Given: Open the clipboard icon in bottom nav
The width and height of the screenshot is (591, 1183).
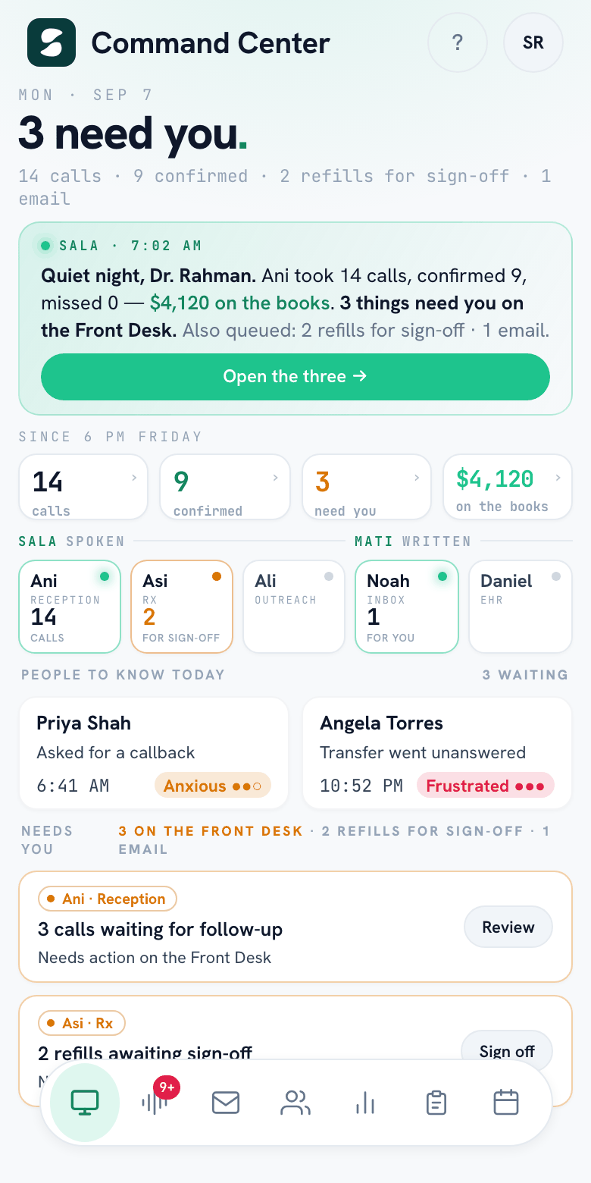Looking at the screenshot, I should [x=436, y=1102].
